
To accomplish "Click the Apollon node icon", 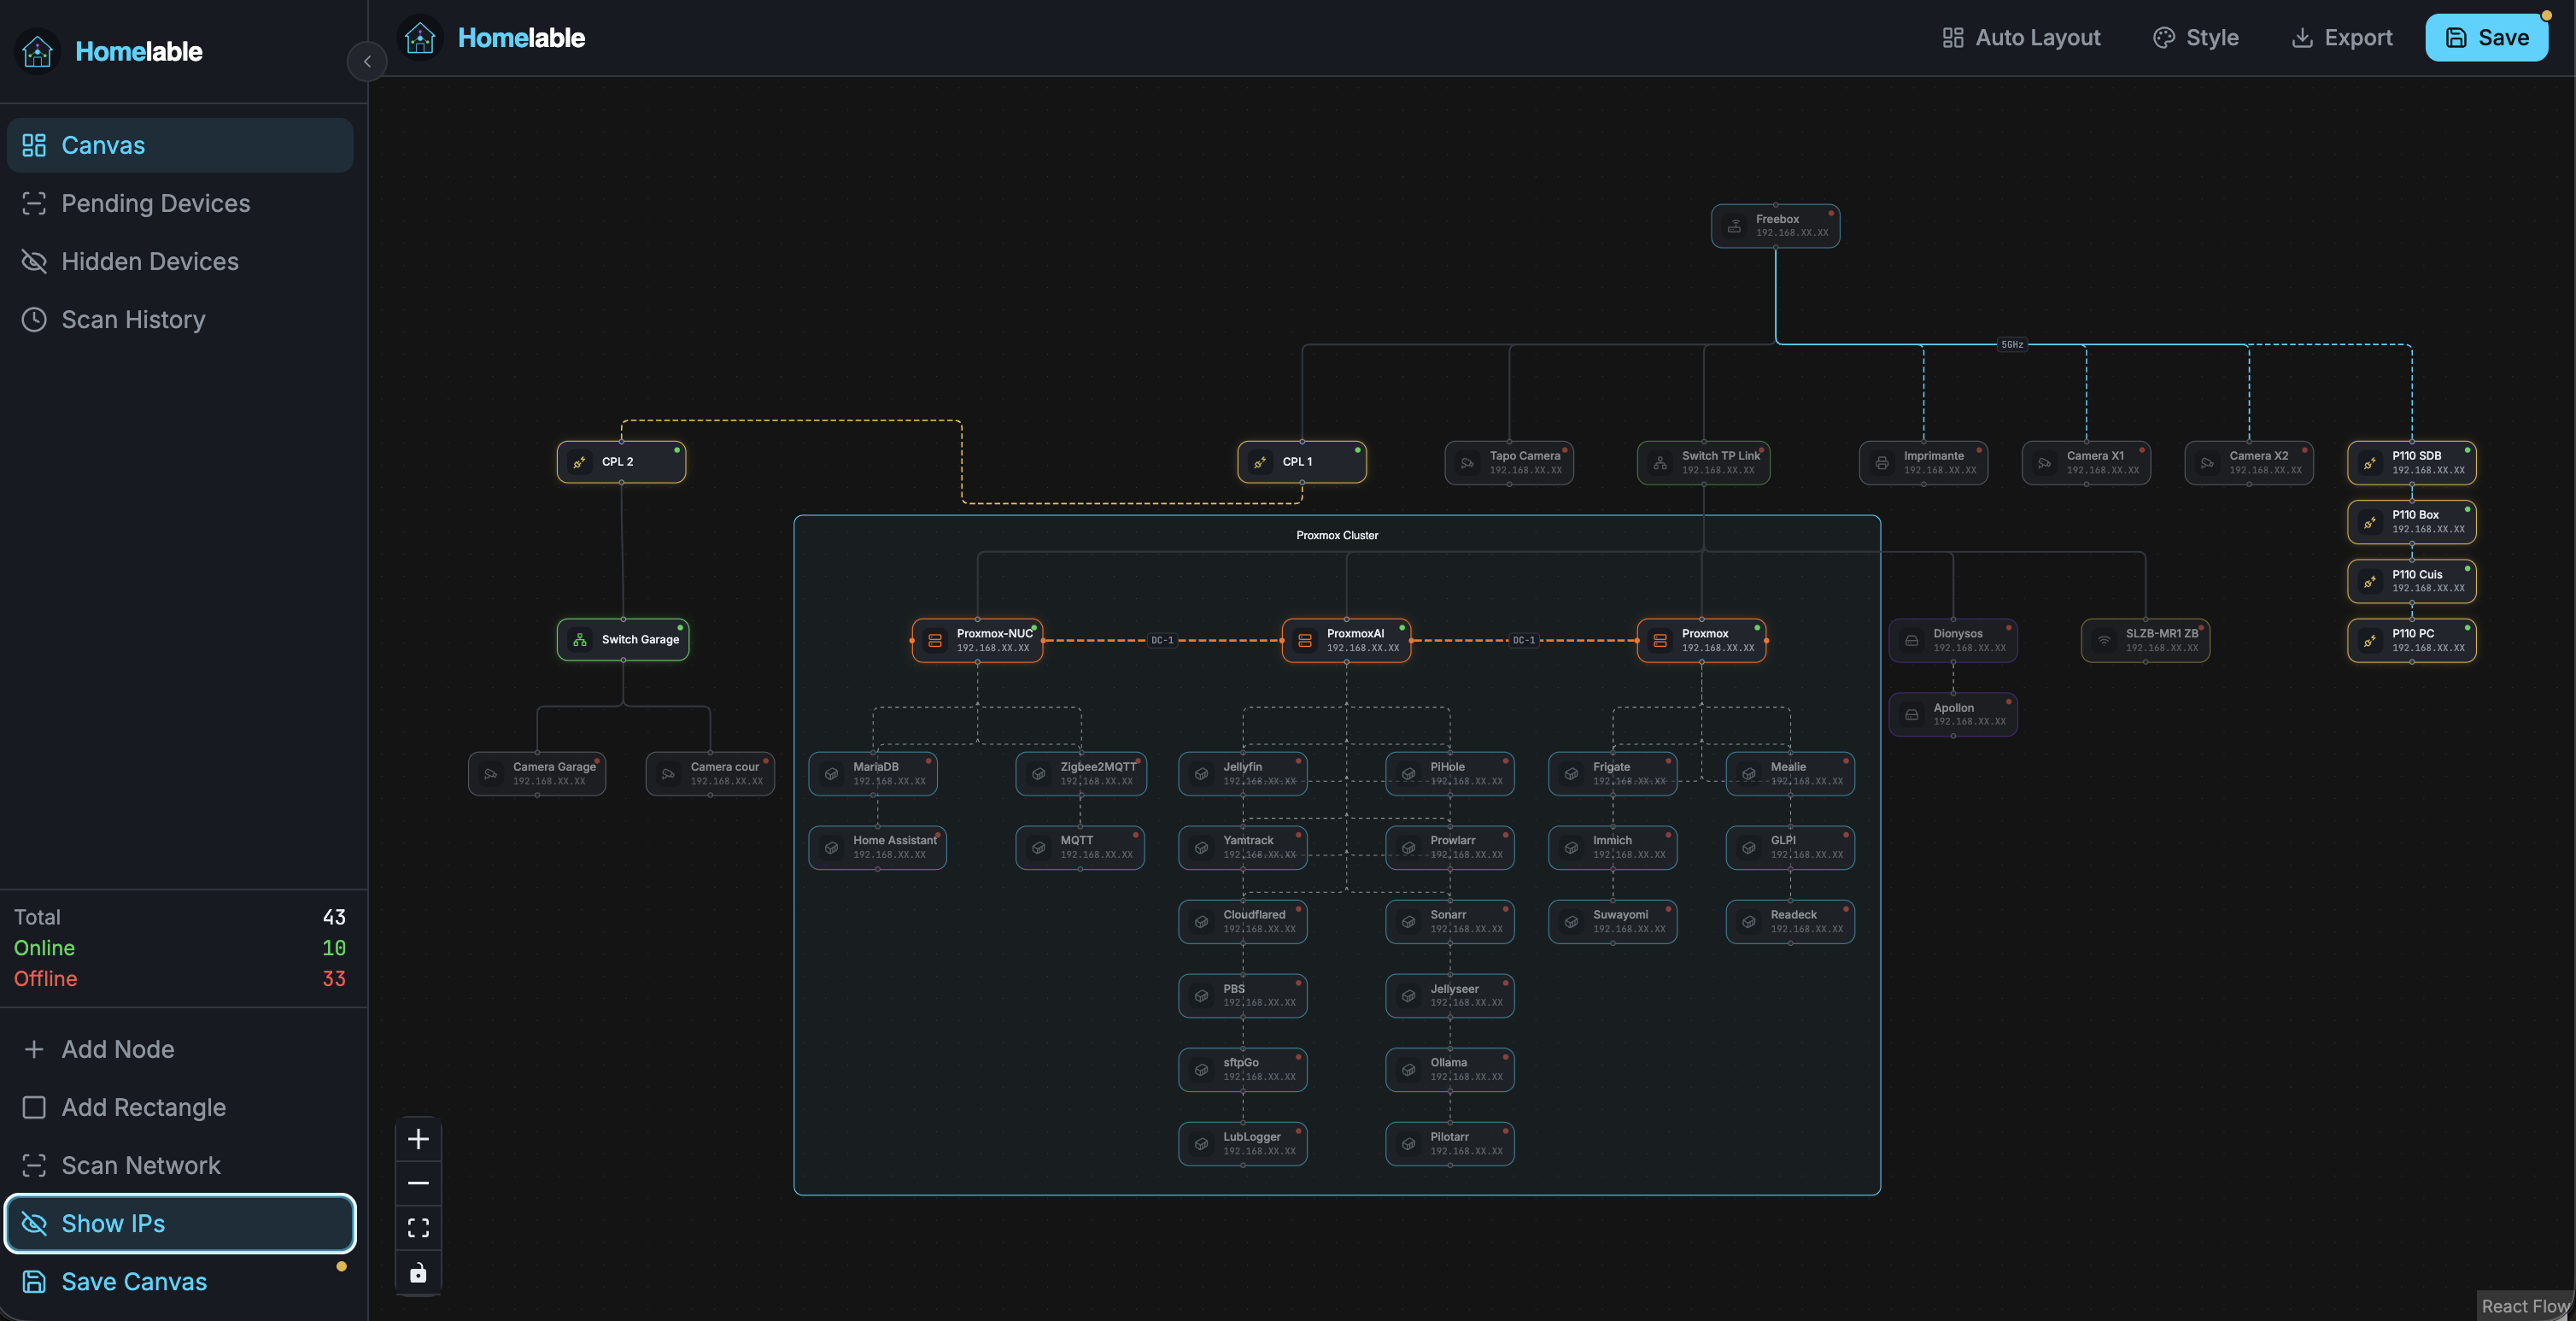I will pyautogui.click(x=1911, y=714).
